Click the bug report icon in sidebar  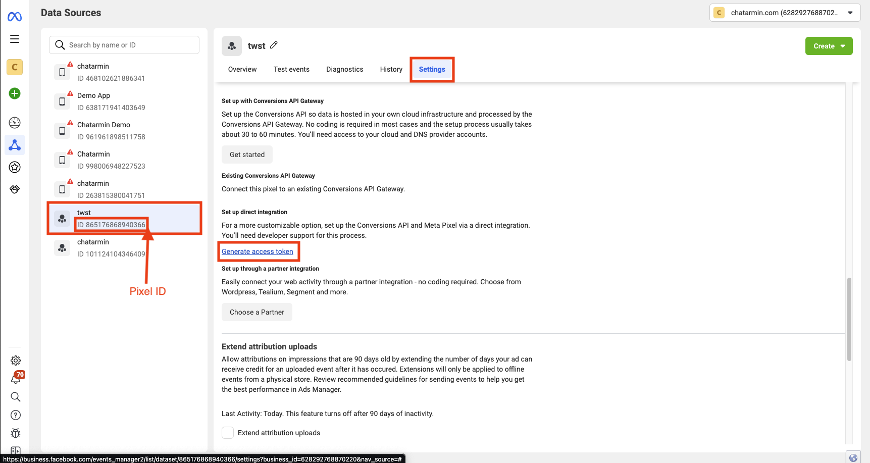[16, 433]
